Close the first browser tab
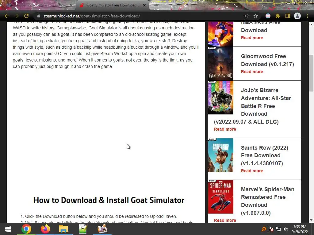Viewport: 314px width, 235px height. tap(71, 5)
